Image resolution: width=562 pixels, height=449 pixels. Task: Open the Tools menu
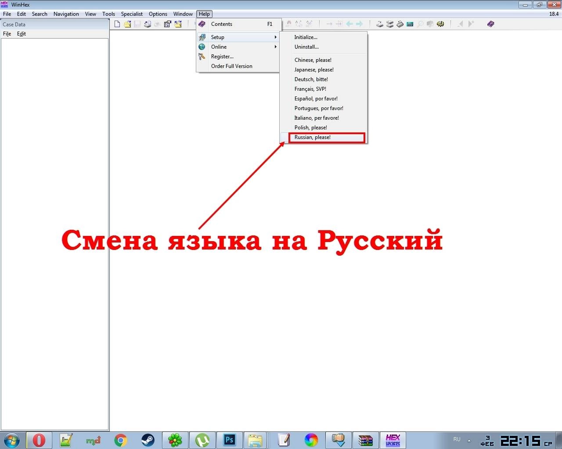pyautogui.click(x=108, y=14)
